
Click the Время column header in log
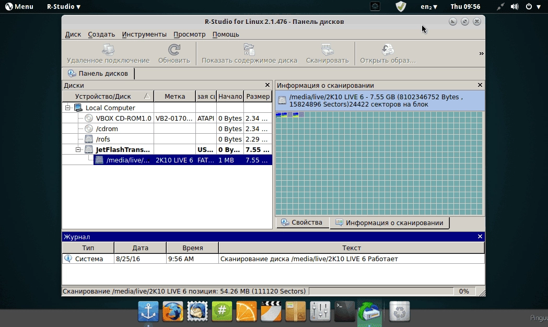193,248
